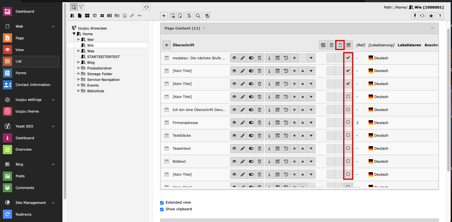Click the history icon for Bildtext row
This screenshot has height=222, width=452.
point(286,161)
